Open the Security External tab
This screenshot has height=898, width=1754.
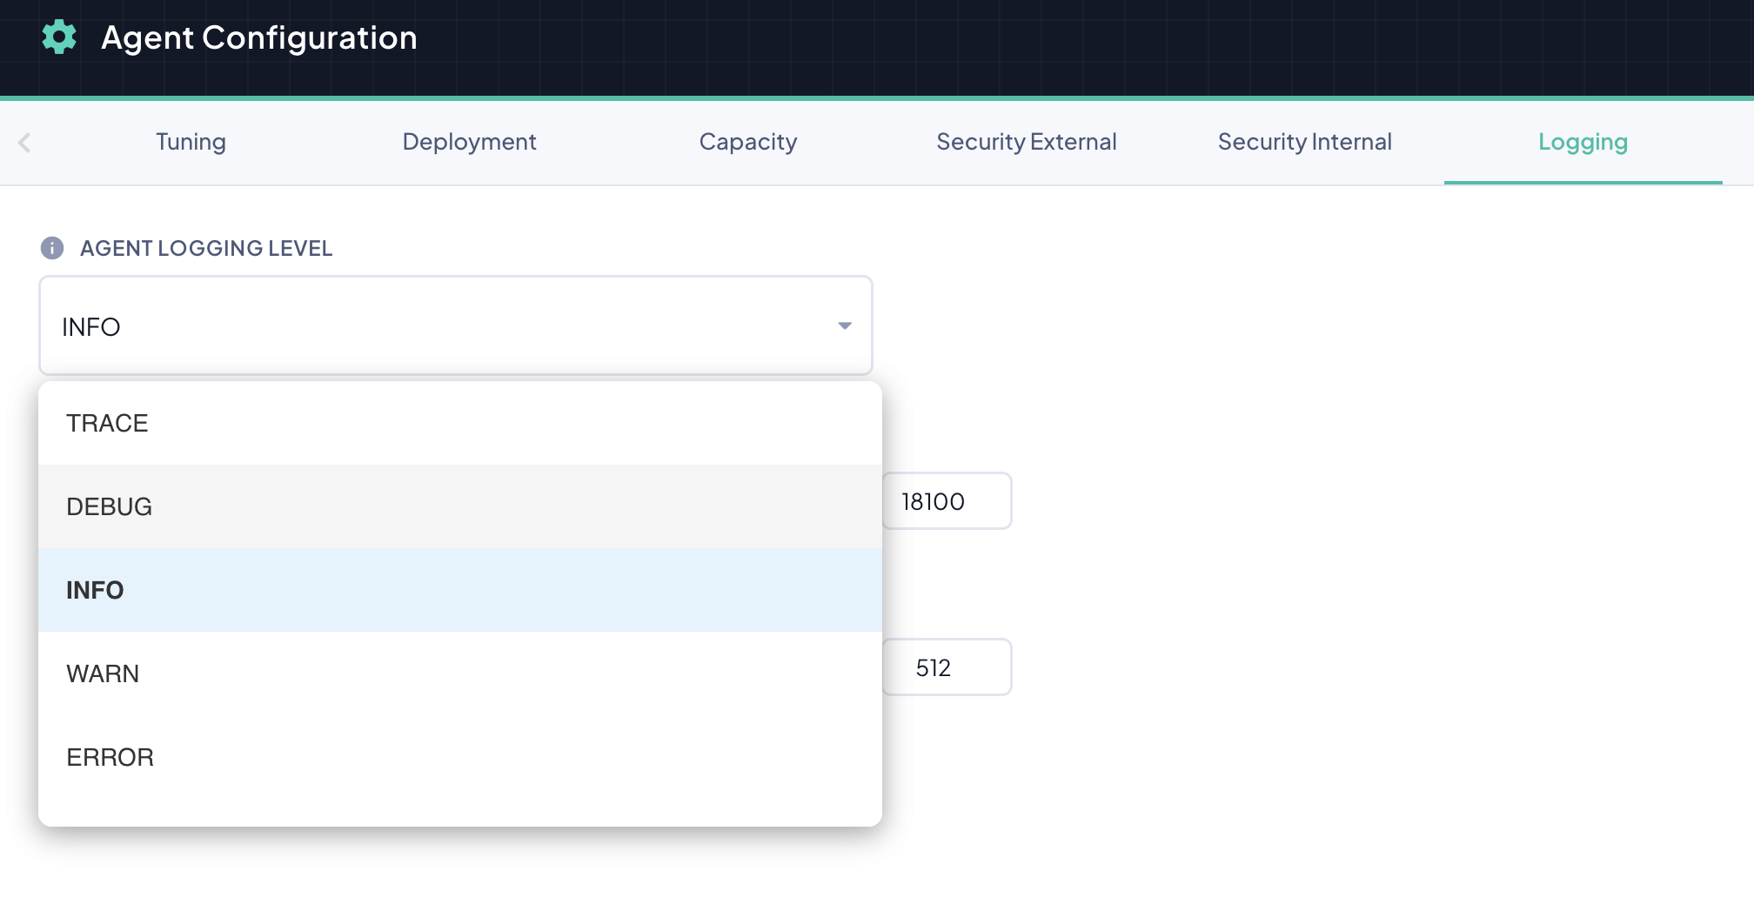click(1027, 142)
